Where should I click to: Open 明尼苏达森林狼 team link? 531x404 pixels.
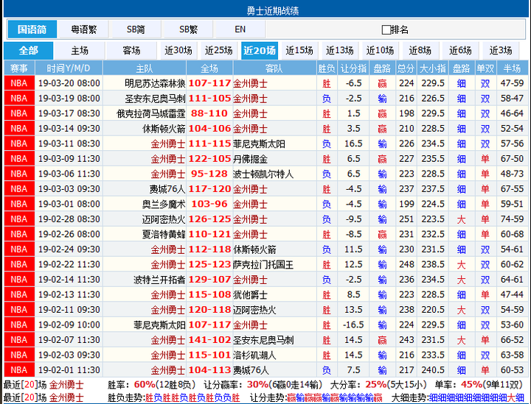pos(155,83)
